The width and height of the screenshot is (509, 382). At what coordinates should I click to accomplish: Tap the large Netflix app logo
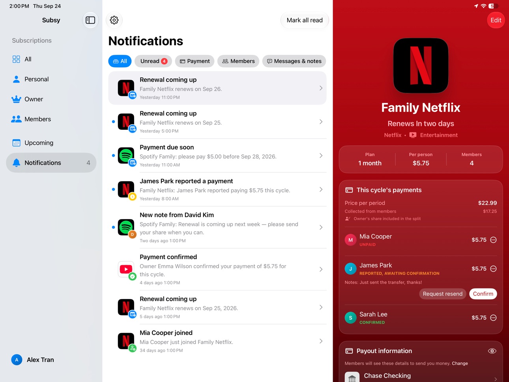pos(421,66)
